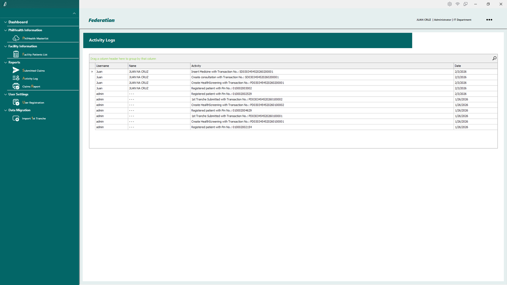Open the settings gear in title bar
The height and width of the screenshot is (285, 507).
tap(449, 4)
